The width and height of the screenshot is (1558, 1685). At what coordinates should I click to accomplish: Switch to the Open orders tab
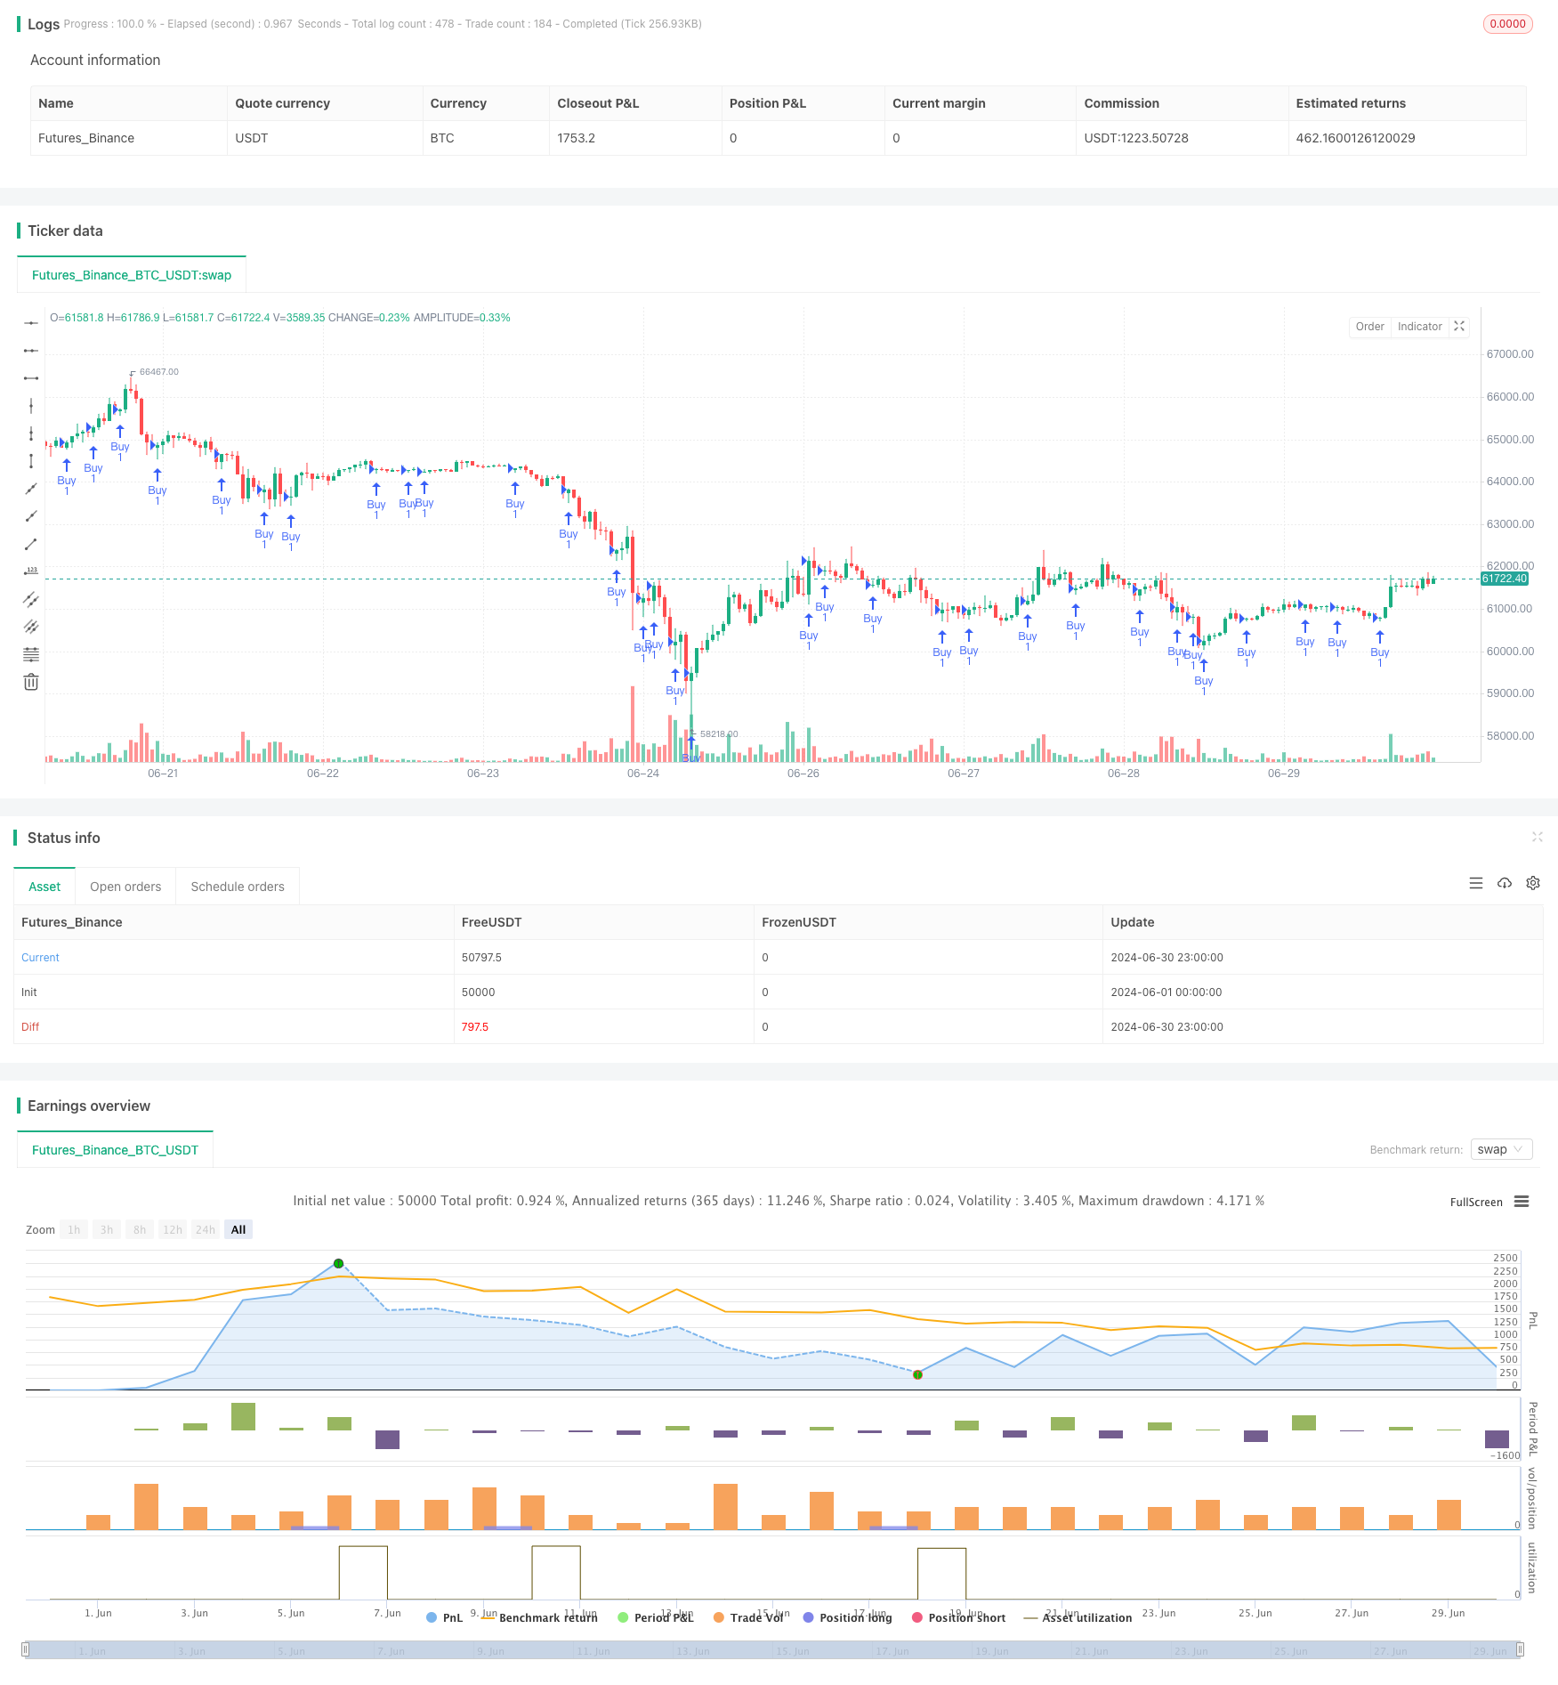125,887
